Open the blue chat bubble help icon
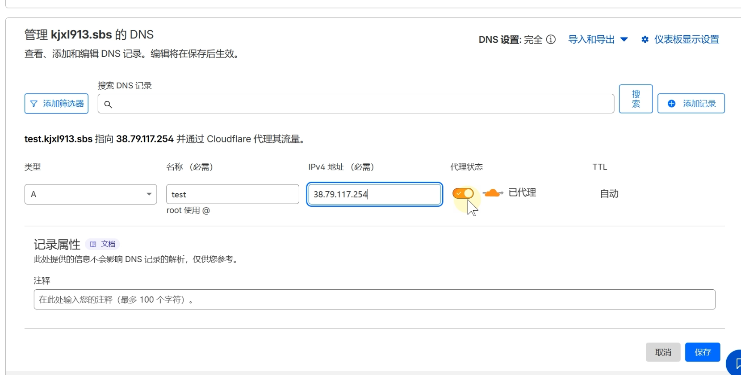 [735, 363]
